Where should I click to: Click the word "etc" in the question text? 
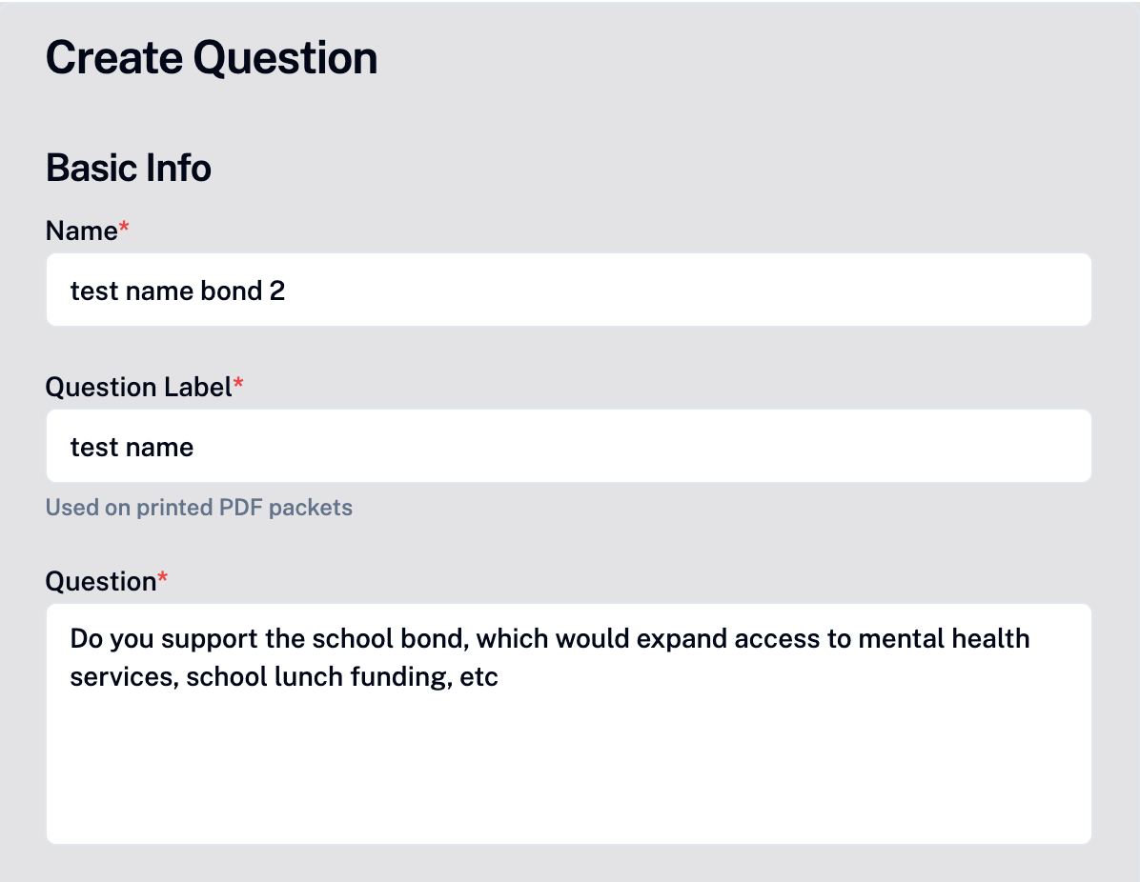pyautogui.click(x=478, y=677)
